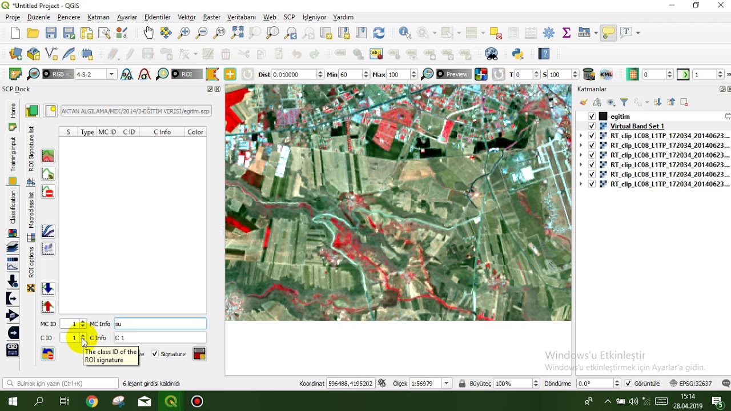This screenshot has width=731, height=411.
Task: Select the Pan Map hand tool
Action: pos(148,33)
